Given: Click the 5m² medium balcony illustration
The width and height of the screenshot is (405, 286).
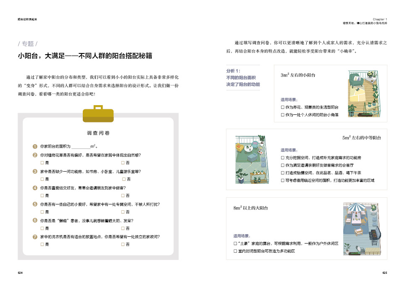Looking at the screenshot, I should (x=252, y=159).
